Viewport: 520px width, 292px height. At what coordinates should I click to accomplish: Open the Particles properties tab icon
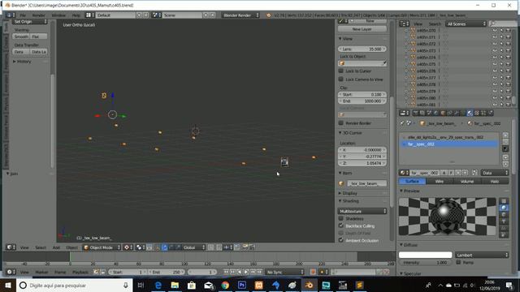(x=483, y=114)
